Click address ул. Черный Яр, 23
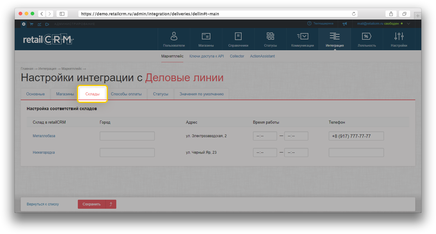The image size is (436, 234). point(201,152)
